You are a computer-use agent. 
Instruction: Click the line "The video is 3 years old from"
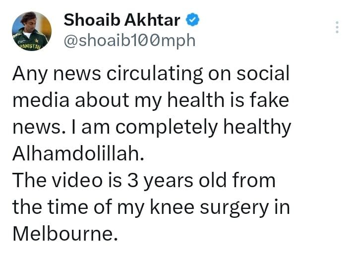click(x=144, y=180)
